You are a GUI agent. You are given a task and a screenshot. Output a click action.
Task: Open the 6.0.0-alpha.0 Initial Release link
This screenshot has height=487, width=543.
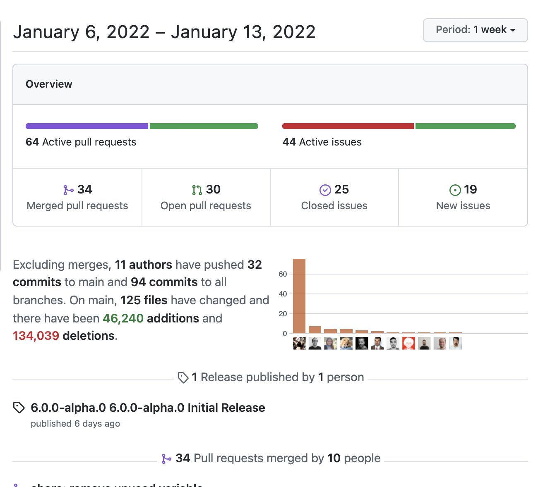[148, 407]
